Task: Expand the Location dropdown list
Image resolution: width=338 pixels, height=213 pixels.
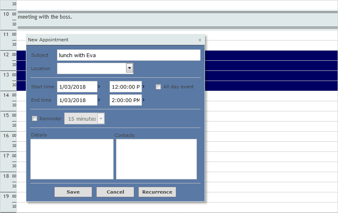Action: click(129, 68)
